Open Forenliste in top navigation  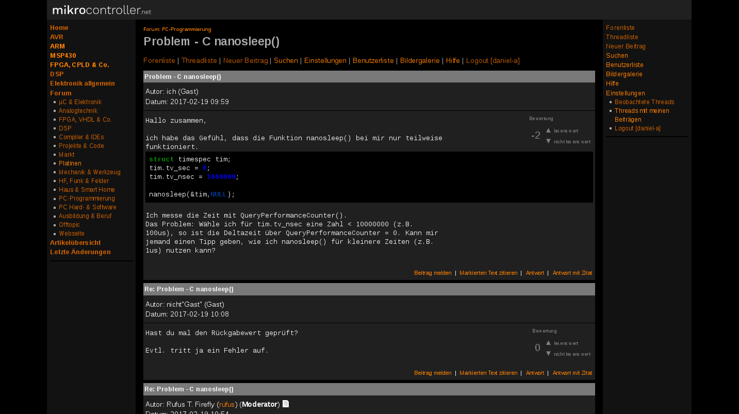point(159,61)
